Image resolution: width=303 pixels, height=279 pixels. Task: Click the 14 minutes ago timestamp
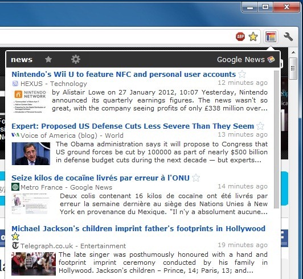tap(243, 186)
